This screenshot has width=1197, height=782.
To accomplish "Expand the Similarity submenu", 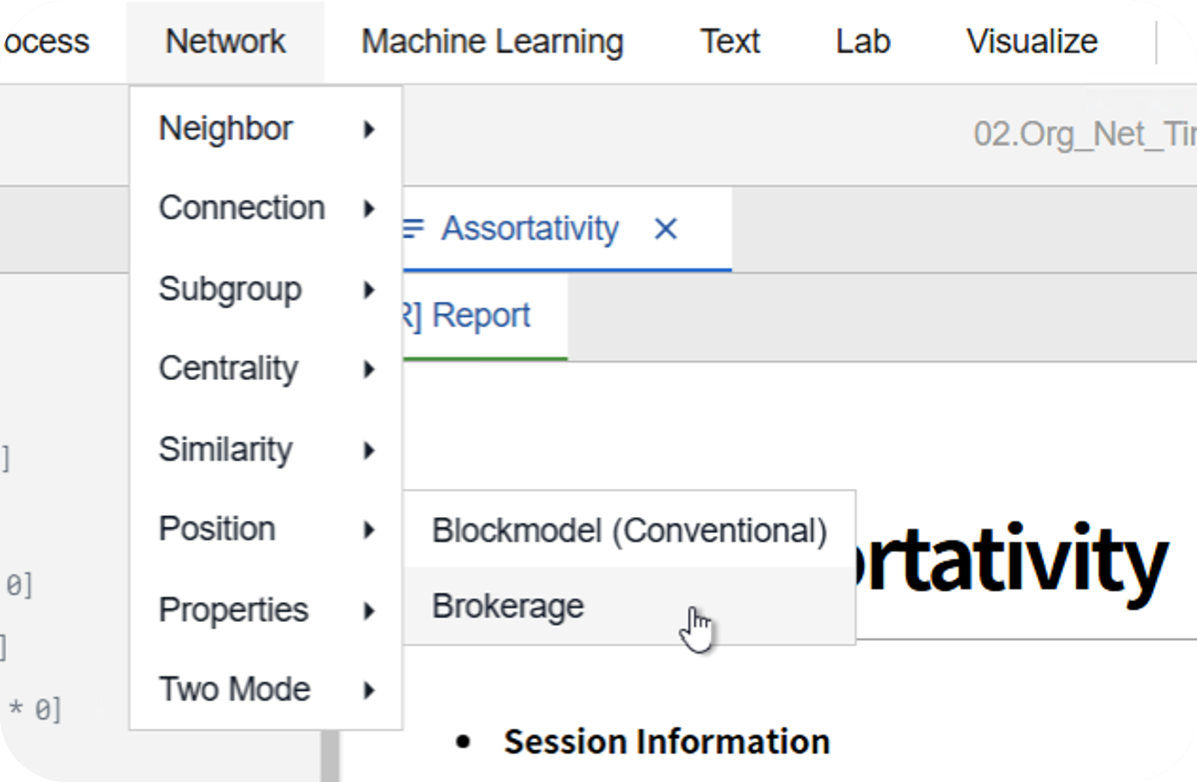I will coord(266,450).
